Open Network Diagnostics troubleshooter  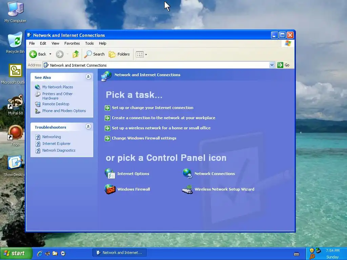(x=59, y=150)
